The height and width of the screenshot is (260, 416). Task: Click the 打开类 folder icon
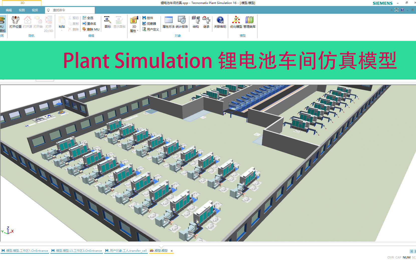[x=38, y=20]
